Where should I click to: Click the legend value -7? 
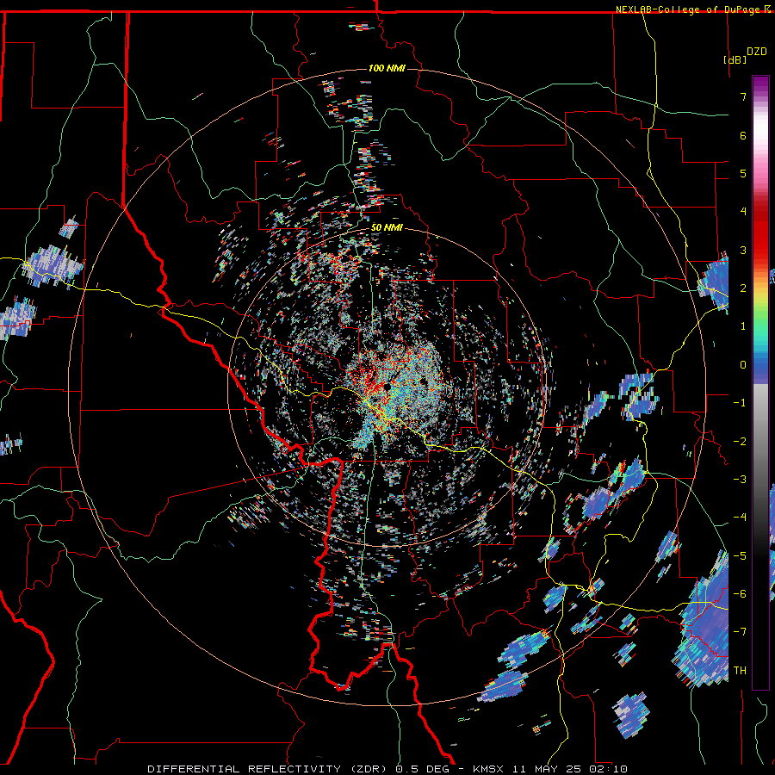coord(740,632)
